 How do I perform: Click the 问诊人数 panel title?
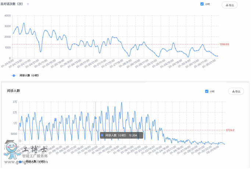[x=13, y=90]
